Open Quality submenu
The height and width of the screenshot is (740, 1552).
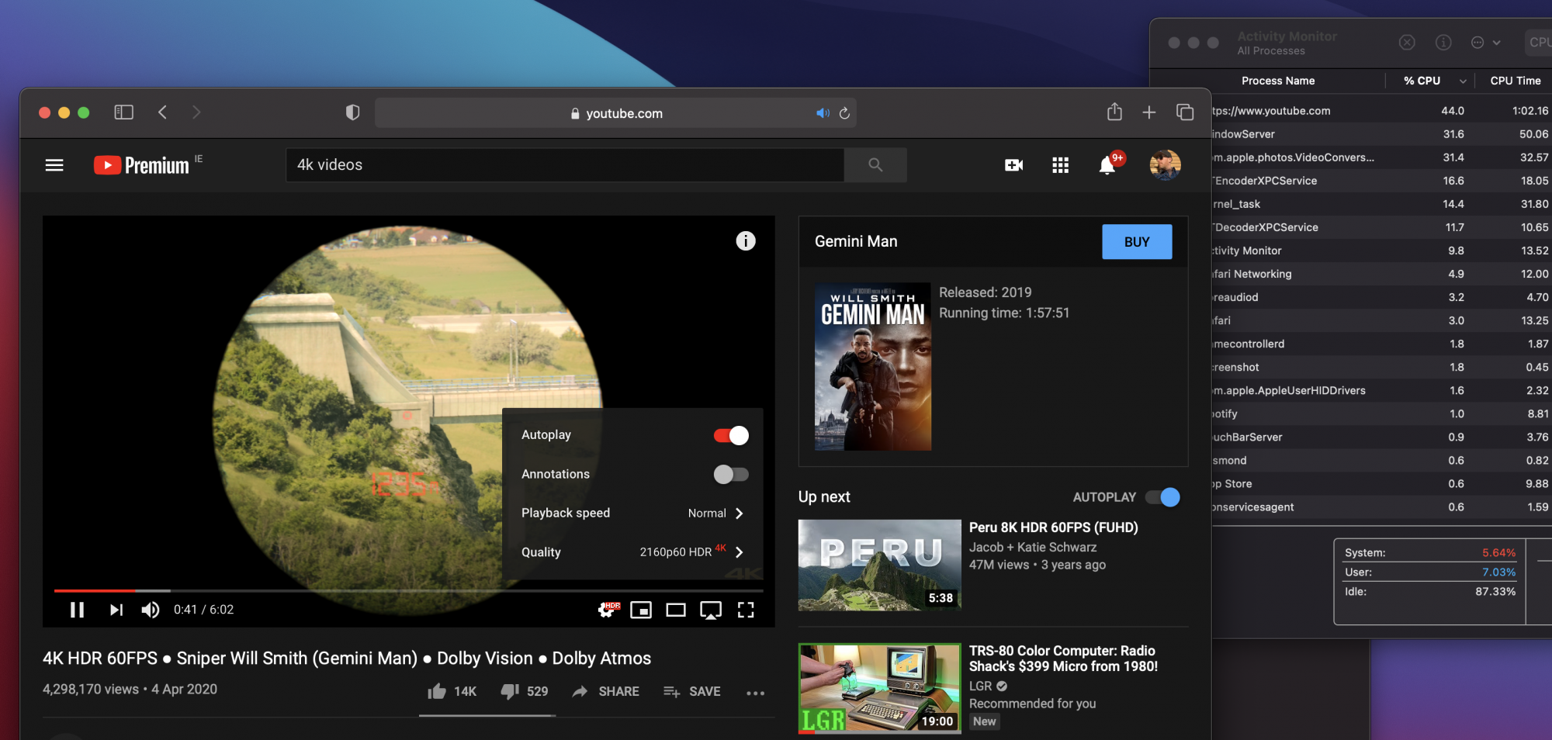click(x=632, y=552)
